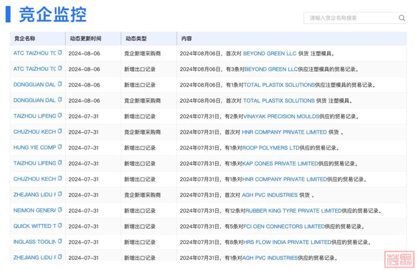The height and width of the screenshot is (270, 417).
Task: Open TOTAL PLASTIX SOLUTIONS in 有1条对 row
Action: (x=279, y=85)
